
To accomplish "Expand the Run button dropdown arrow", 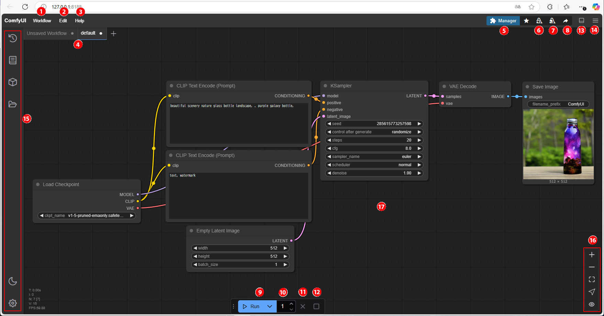I will coord(270,306).
